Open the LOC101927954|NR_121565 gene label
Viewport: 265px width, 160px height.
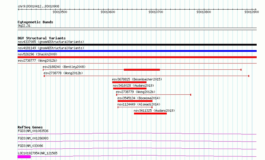click(38, 153)
